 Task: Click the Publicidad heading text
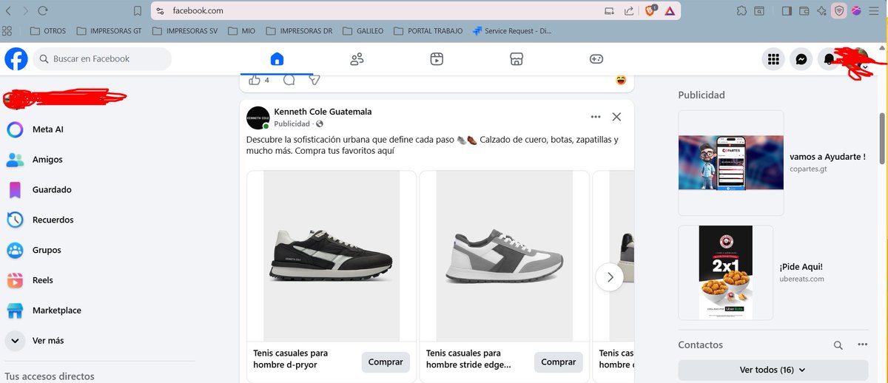(702, 95)
